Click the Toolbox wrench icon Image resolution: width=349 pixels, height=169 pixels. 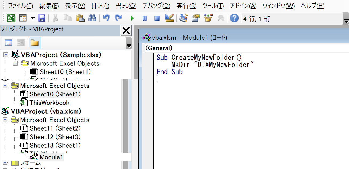pos(221,18)
